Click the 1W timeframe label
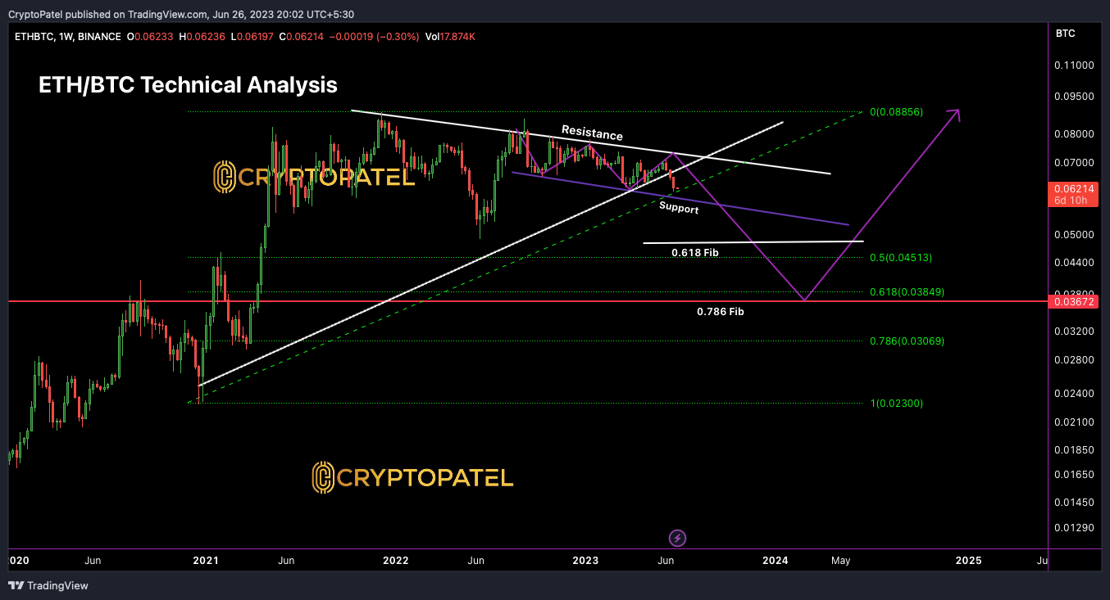The height and width of the screenshot is (600, 1110). pos(67,37)
